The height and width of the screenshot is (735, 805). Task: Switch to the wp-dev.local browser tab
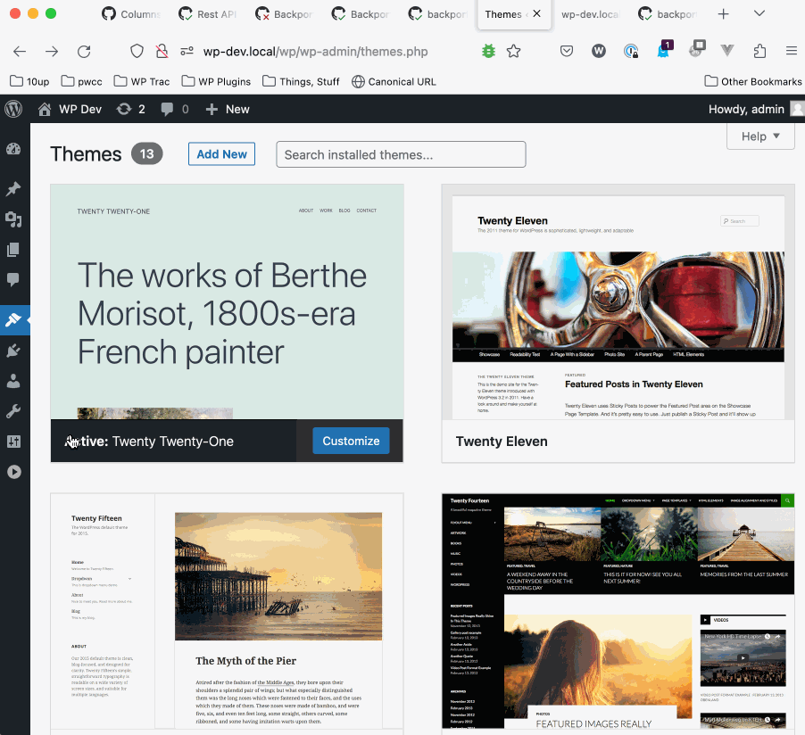coord(591,14)
